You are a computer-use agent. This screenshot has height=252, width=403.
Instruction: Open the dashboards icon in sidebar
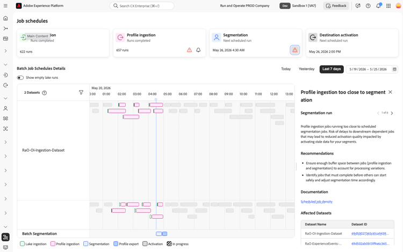pos(5,39)
